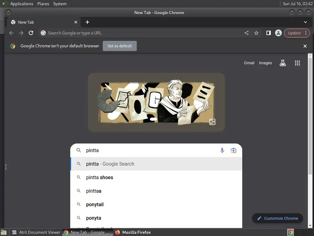Open the Places menu
314x236 pixels.
(x=43, y=4)
